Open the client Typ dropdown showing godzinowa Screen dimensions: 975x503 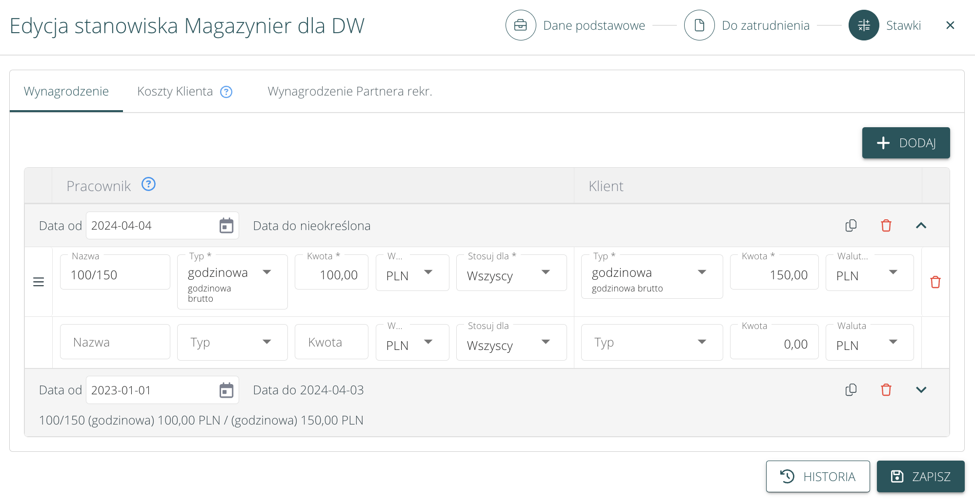tap(651, 273)
